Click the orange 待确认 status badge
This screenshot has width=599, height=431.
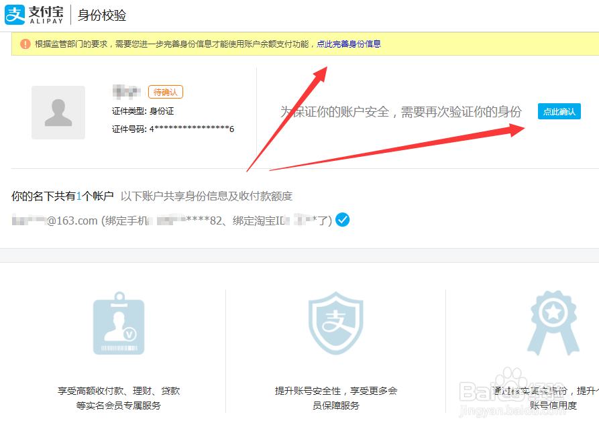coord(166,92)
